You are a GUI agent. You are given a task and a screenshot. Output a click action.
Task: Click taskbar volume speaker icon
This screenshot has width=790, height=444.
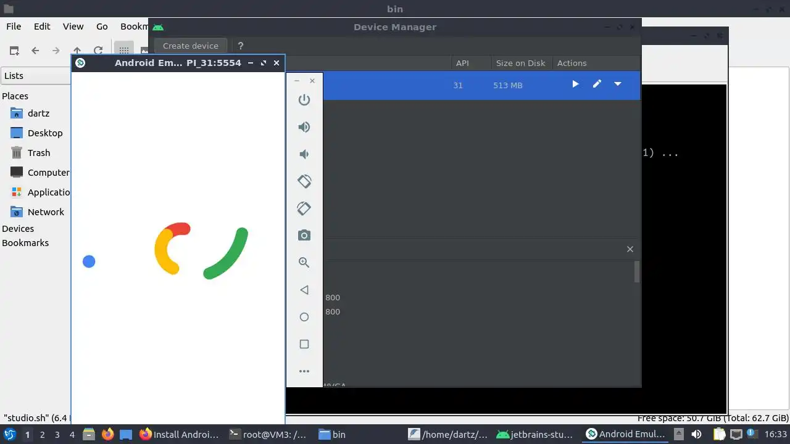696,434
